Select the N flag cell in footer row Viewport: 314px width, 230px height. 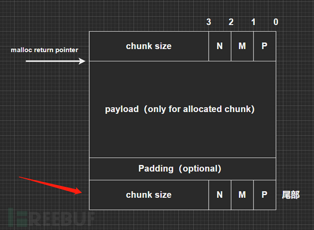tap(220, 195)
